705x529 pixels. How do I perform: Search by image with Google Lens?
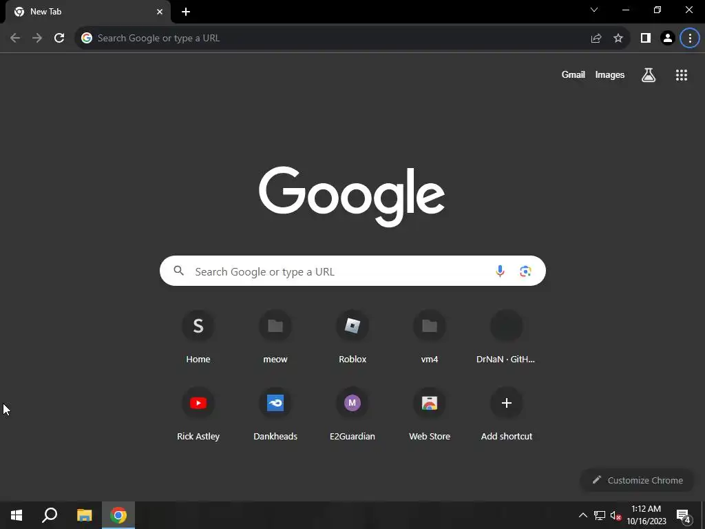click(x=525, y=271)
